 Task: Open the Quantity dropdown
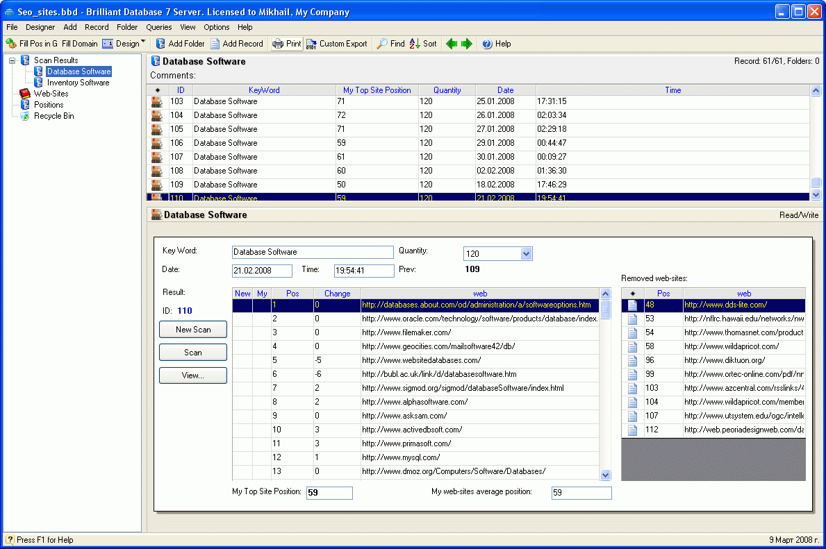(526, 254)
